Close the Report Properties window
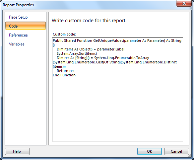 pos(184,3)
